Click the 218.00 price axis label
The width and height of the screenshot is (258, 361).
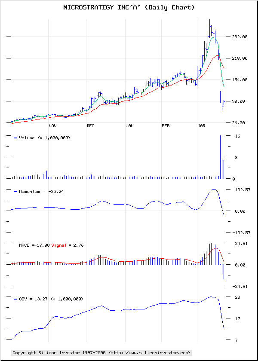240,58
